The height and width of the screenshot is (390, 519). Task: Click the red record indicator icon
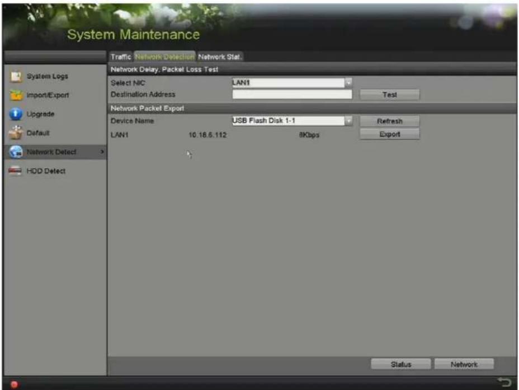14,384
